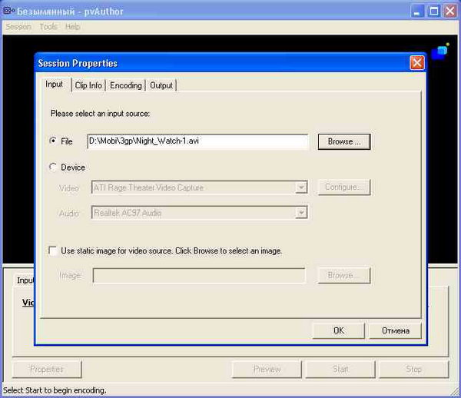Screen dimensions: 461x398
Task: Close the pvAuthor main window
Action: click(x=450, y=12)
